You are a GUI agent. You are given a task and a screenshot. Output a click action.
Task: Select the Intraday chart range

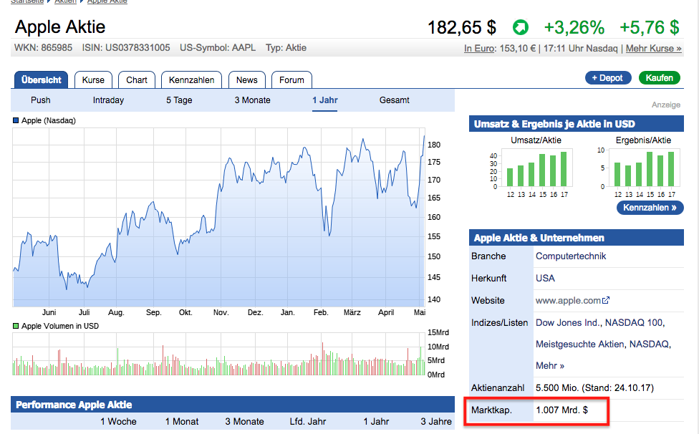108,100
